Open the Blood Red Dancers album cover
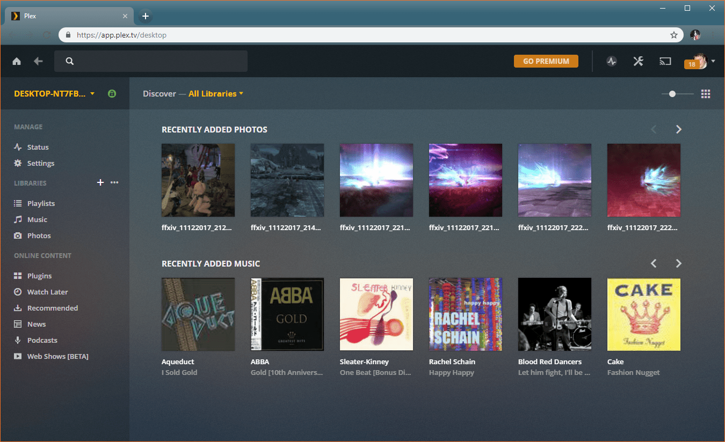This screenshot has height=442, width=725. 555,314
